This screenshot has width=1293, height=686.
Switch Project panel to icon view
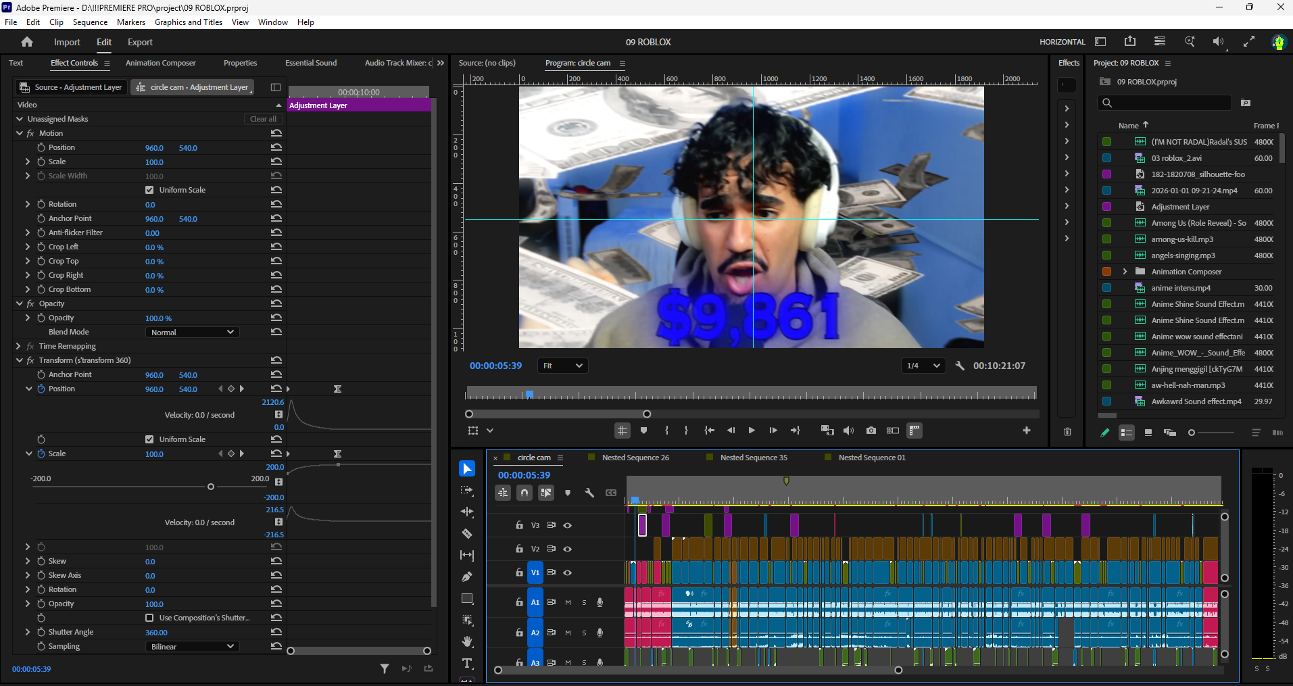click(1148, 433)
